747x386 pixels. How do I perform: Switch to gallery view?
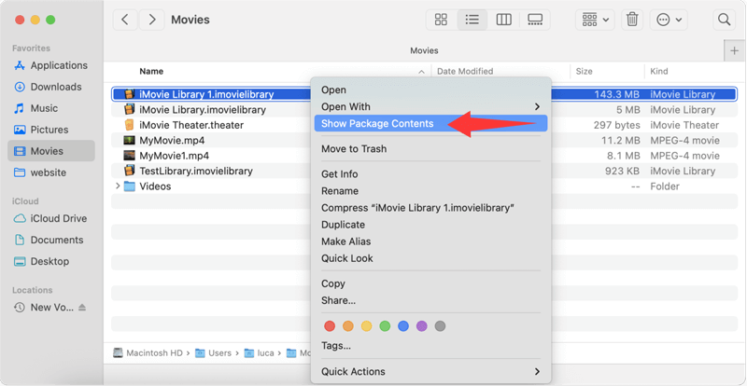[x=535, y=20]
